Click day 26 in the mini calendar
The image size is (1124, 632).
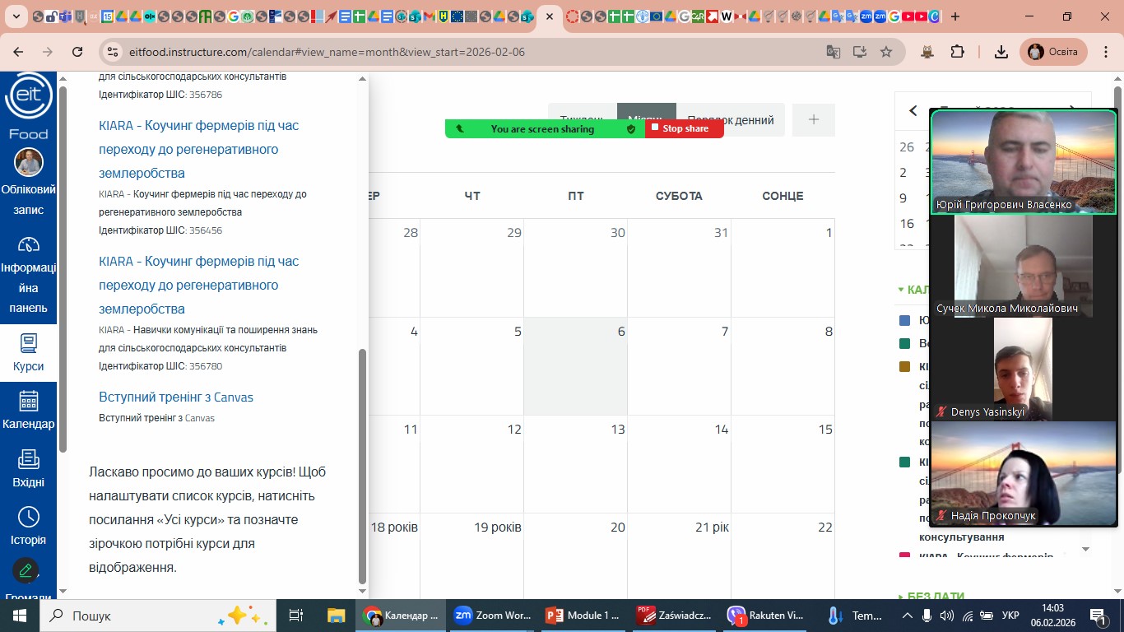907,147
